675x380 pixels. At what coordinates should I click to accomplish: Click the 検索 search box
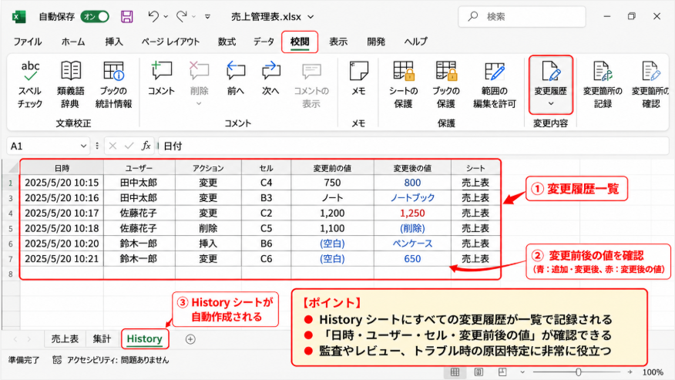coord(522,17)
